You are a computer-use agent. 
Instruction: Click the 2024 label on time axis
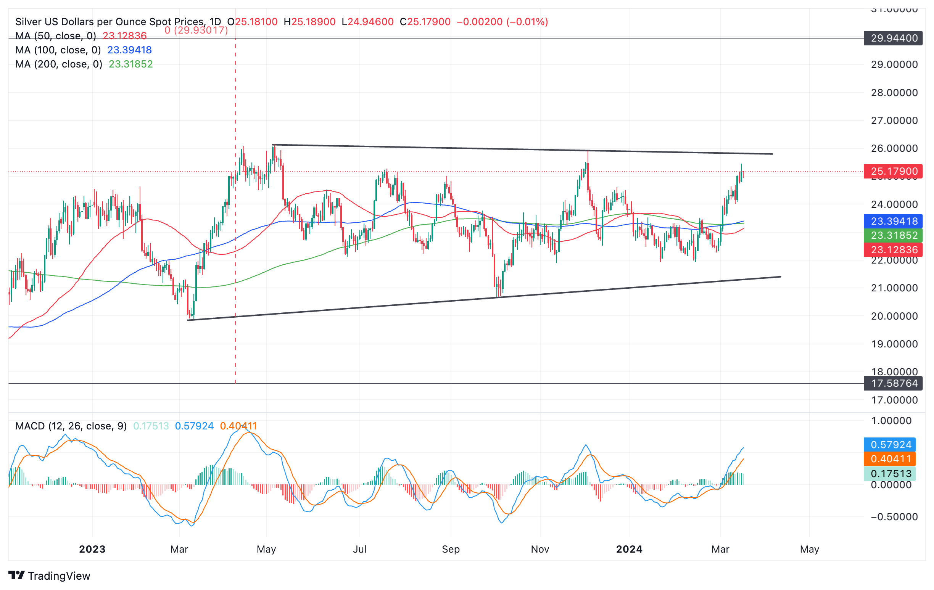(629, 549)
